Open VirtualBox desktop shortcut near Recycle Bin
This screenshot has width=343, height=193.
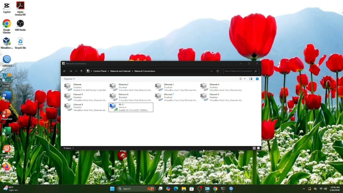7,43
